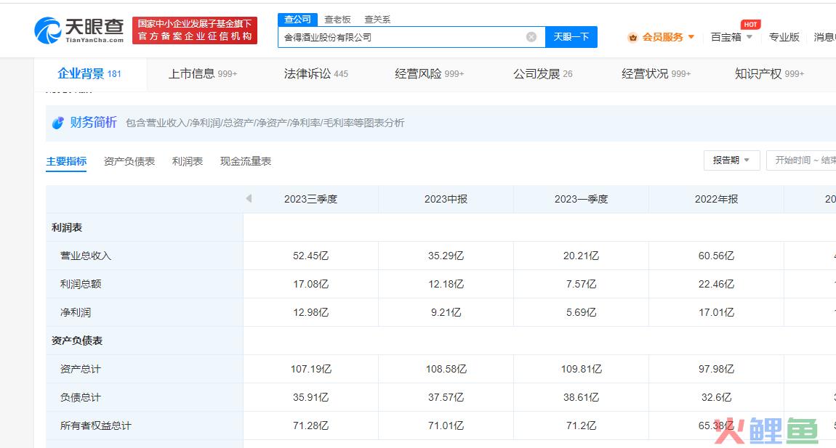Select the 资产负债表 sub-tab
This screenshot has width=836, height=448.
point(129,161)
